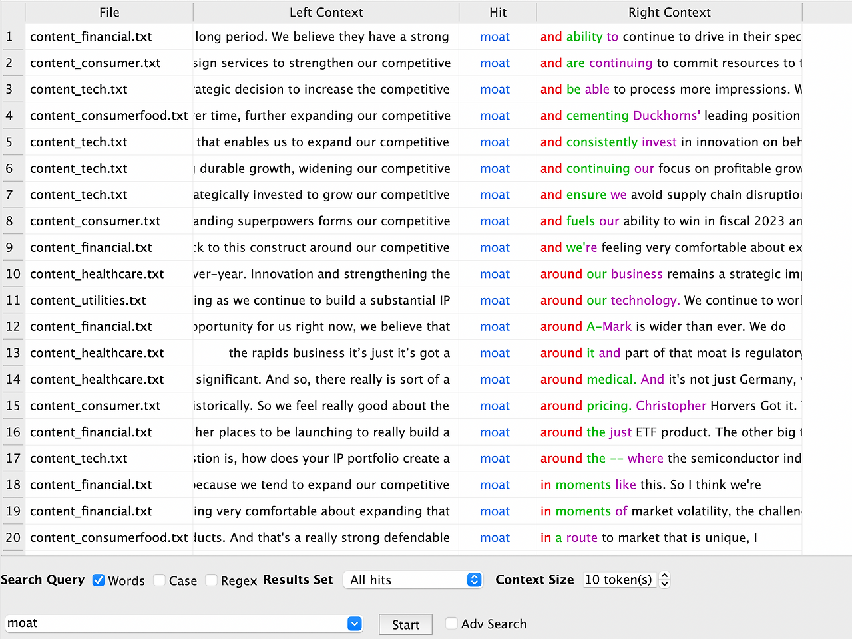Click content_consumerfood.txt in row 20
This screenshot has width=852, height=639.
pos(109,538)
